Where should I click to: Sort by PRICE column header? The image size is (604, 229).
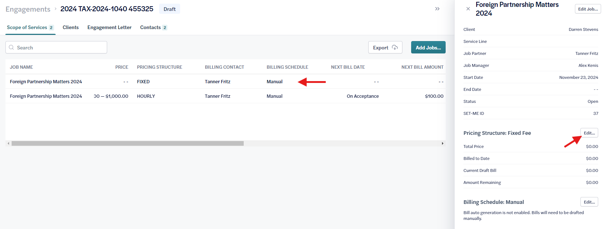coord(122,67)
